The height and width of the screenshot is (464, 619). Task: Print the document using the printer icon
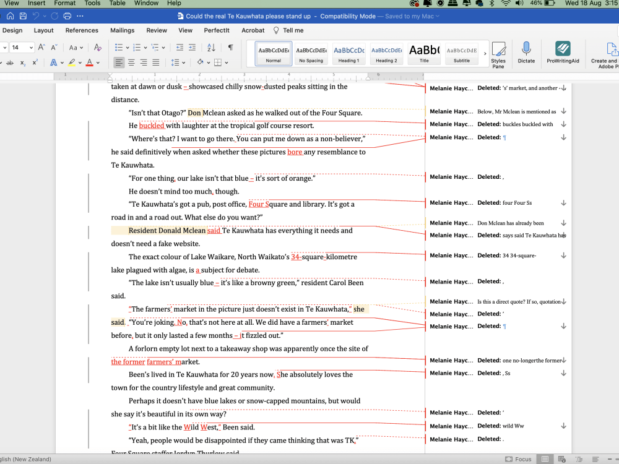coord(67,16)
